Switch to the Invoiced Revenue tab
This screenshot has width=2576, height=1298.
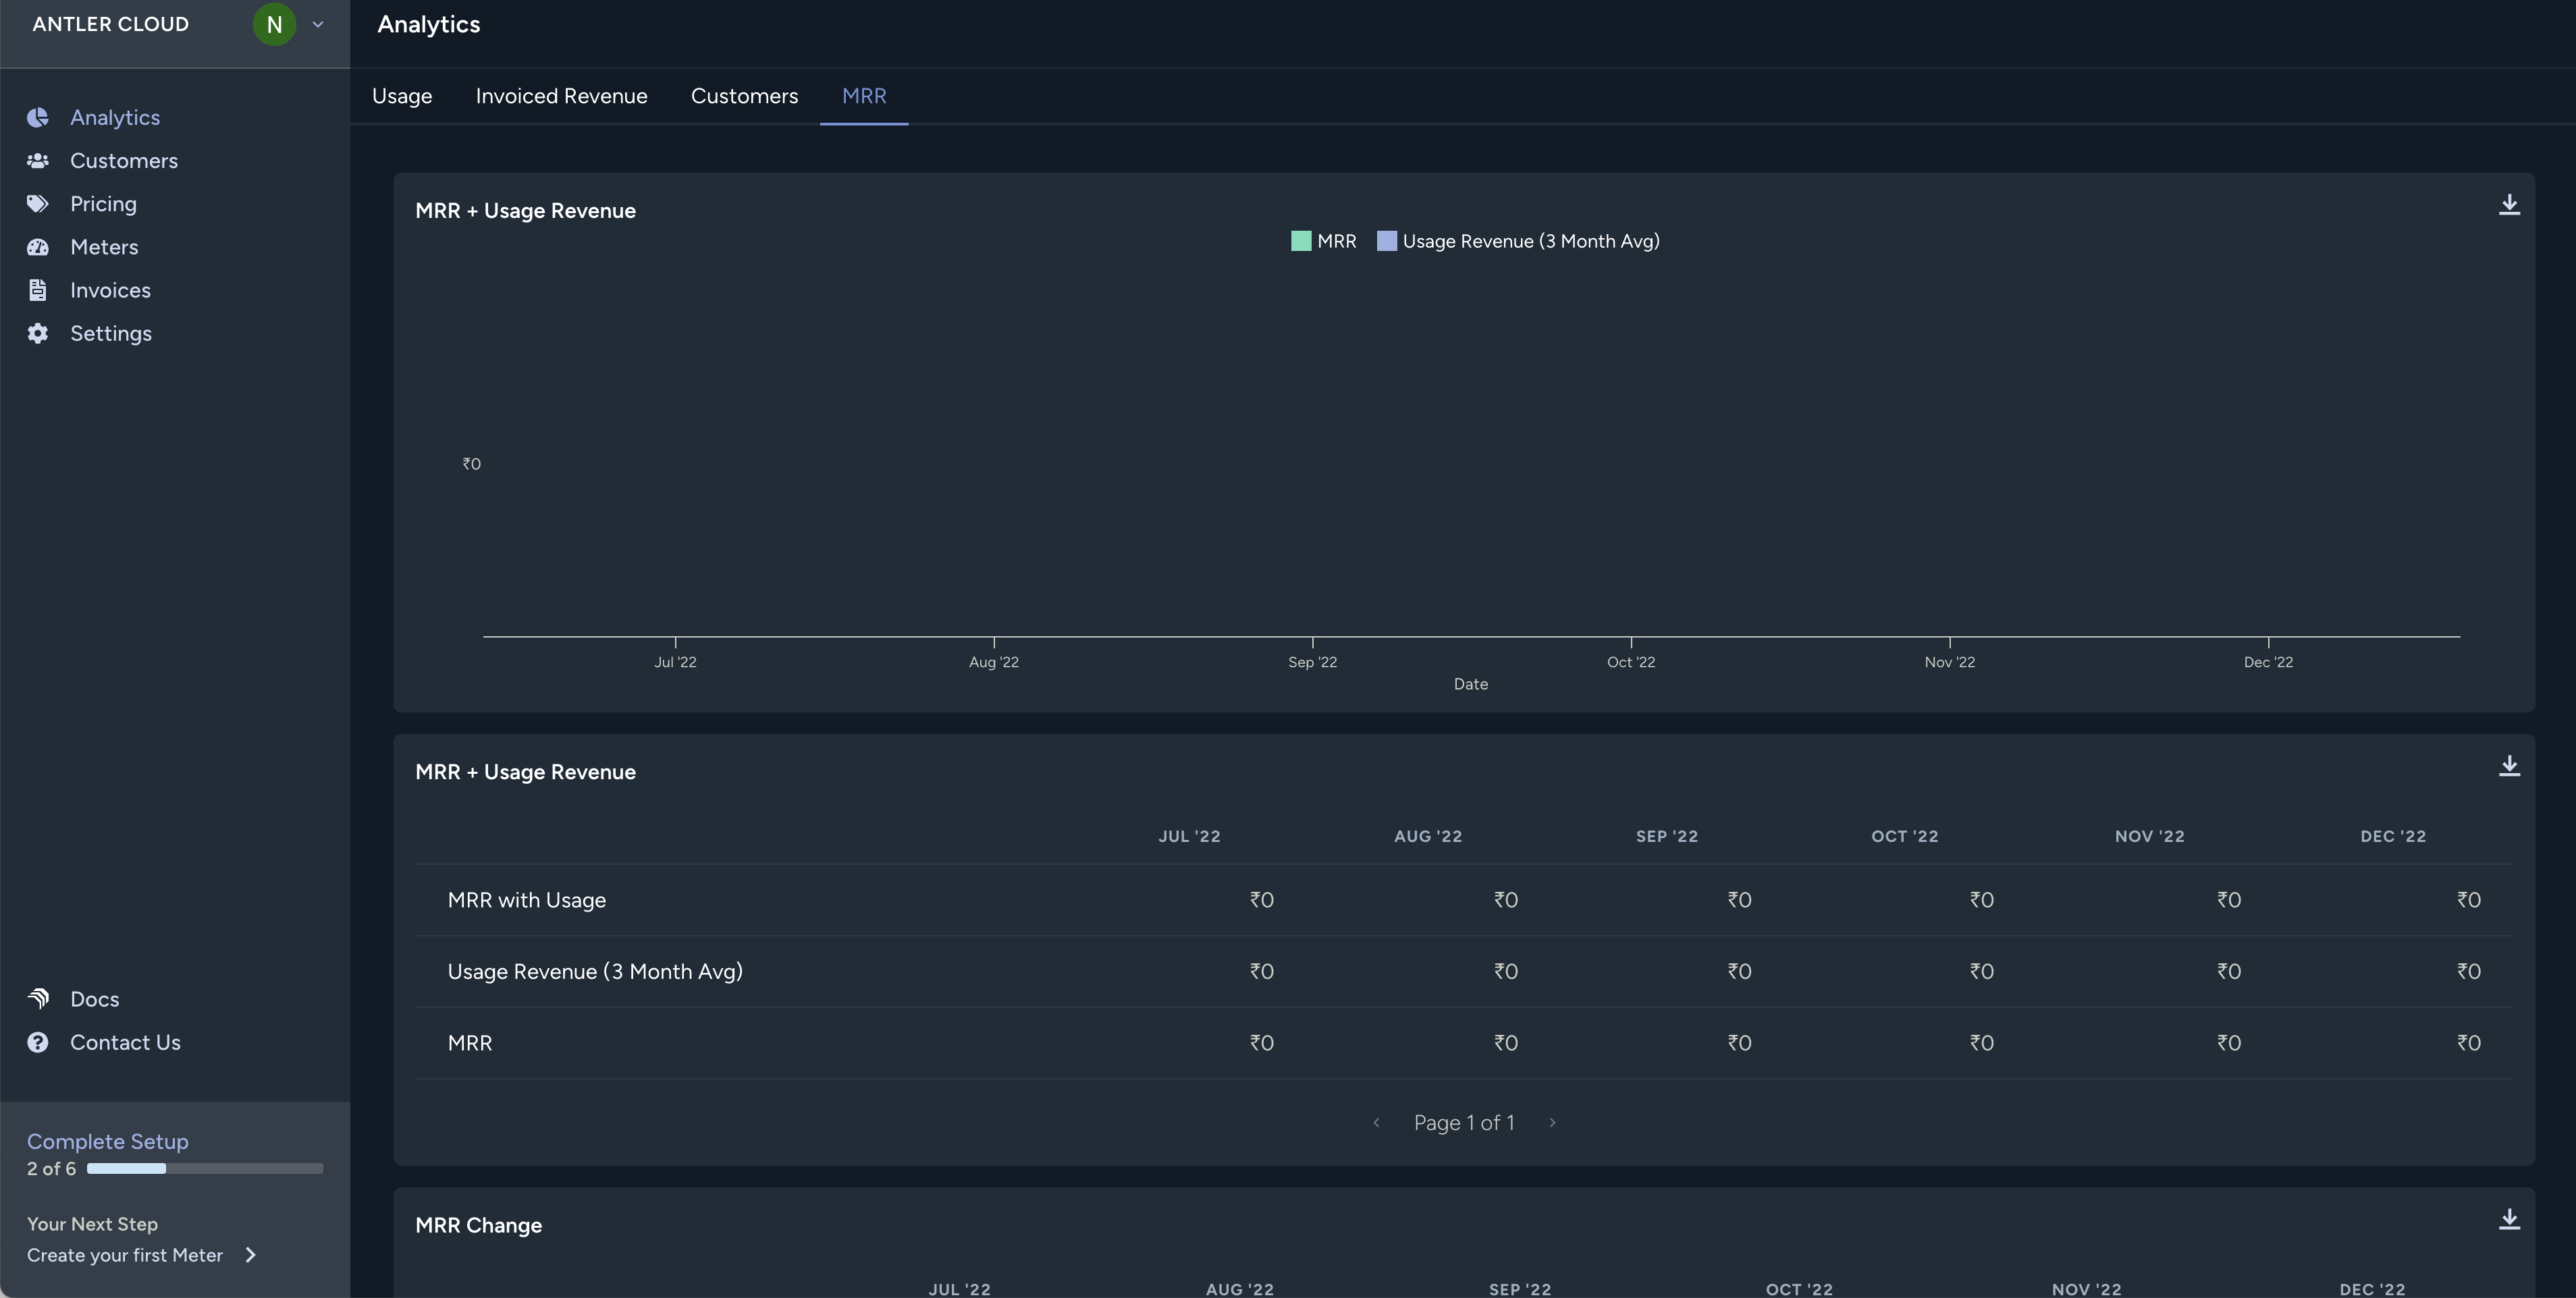[x=561, y=96]
